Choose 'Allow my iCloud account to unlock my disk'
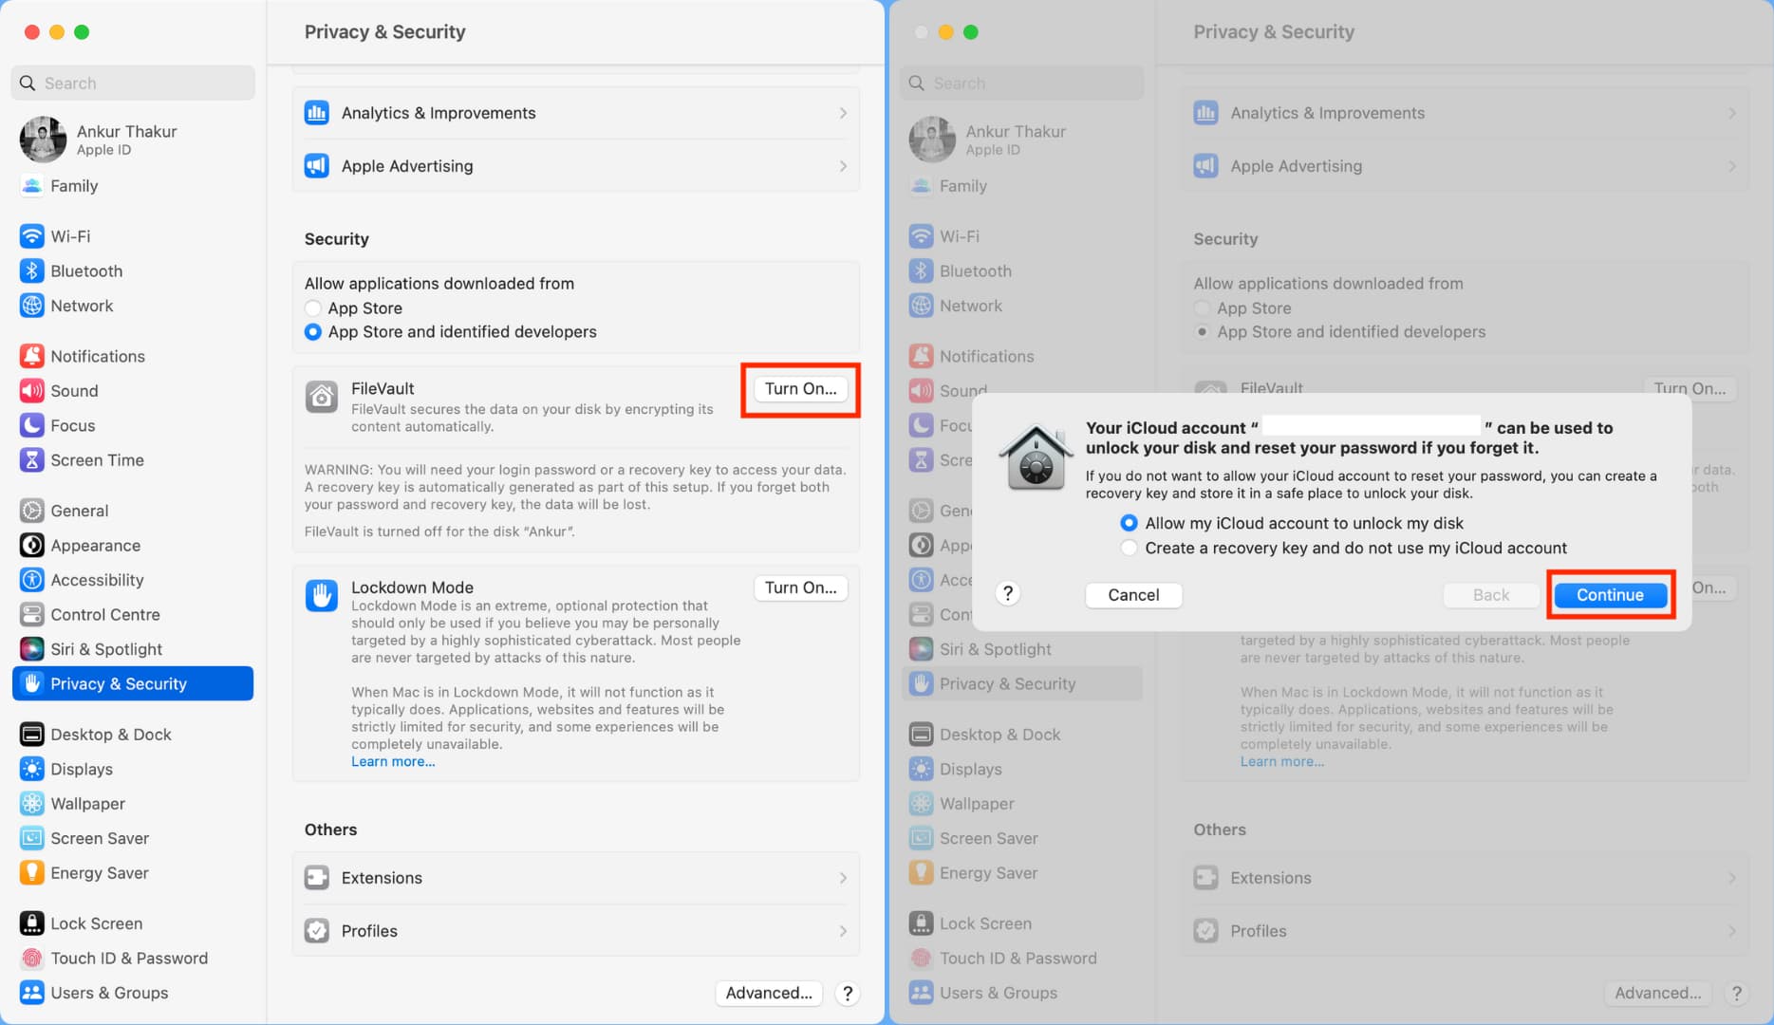The width and height of the screenshot is (1774, 1025). [1129, 523]
